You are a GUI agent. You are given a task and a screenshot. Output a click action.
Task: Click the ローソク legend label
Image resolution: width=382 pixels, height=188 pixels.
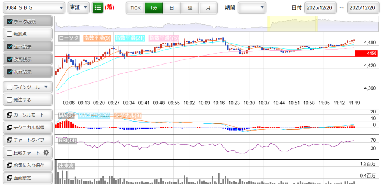[x=69, y=38]
